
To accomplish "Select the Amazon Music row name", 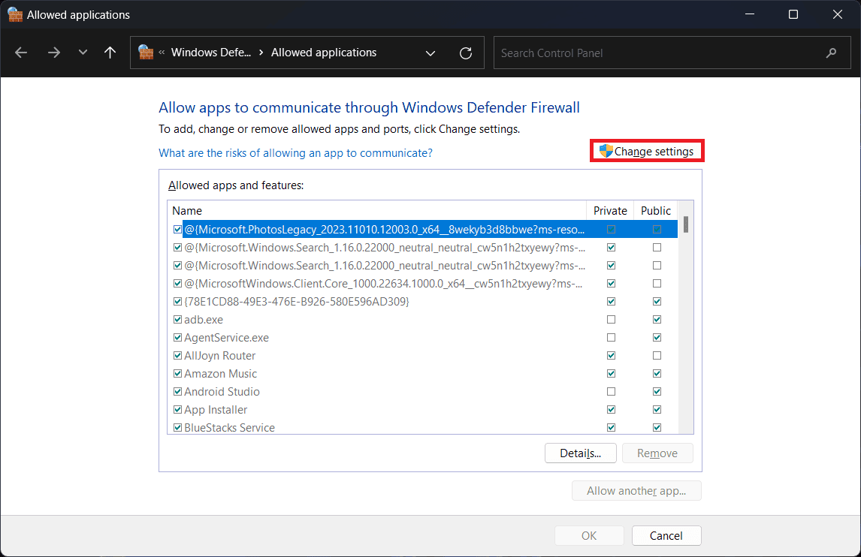I will coord(220,374).
